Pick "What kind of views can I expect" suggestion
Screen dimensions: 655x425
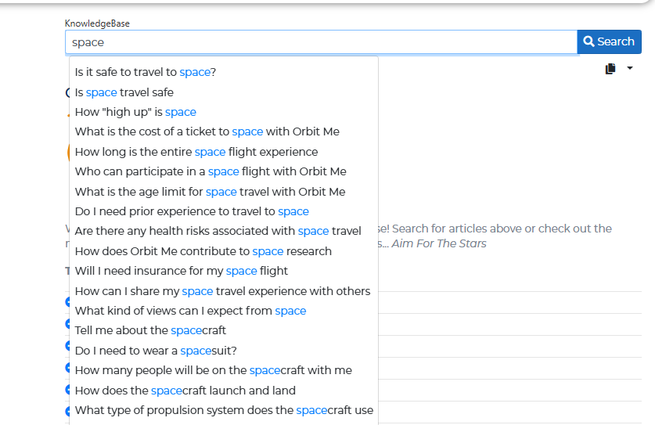coord(190,311)
